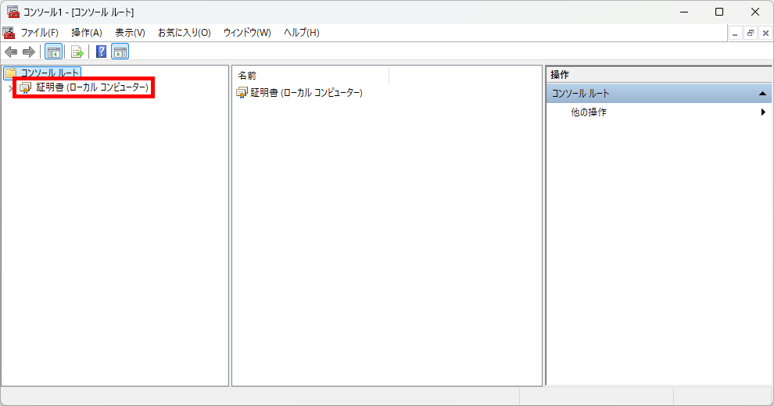
Task: Toggle the show/hide action pane button
Action: tap(120, 52)
